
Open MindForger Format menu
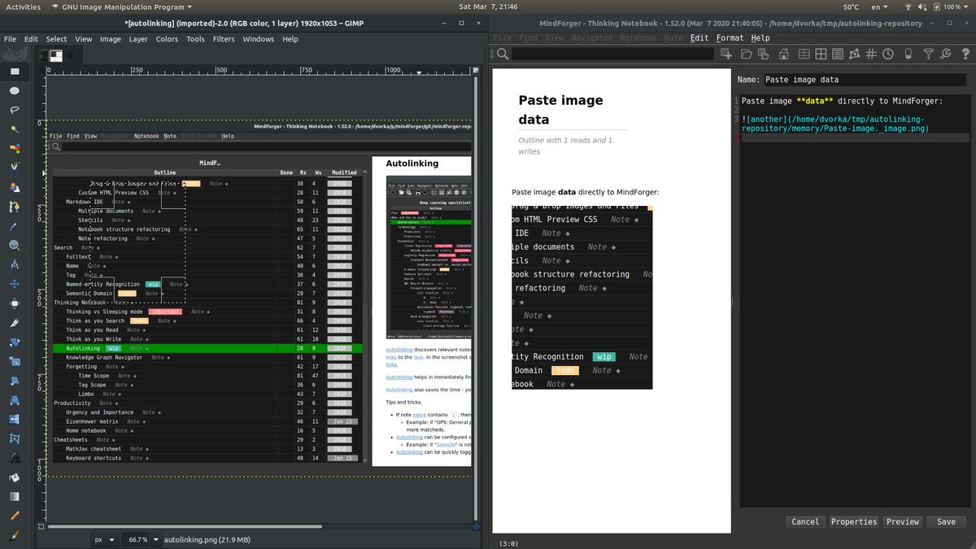click(x=730, y=37)
